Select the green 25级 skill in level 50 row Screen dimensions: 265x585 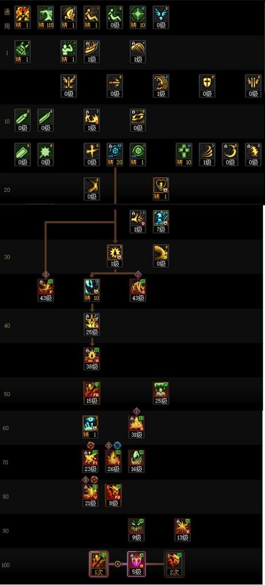click(161, 393)
